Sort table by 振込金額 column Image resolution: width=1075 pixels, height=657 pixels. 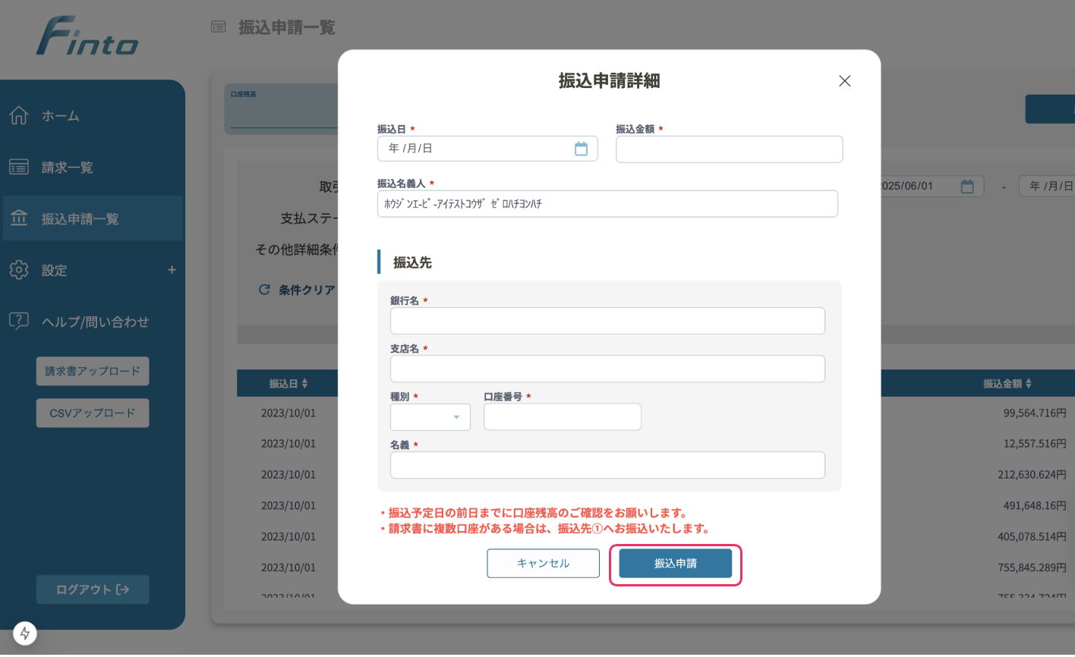click(1007, 384)
